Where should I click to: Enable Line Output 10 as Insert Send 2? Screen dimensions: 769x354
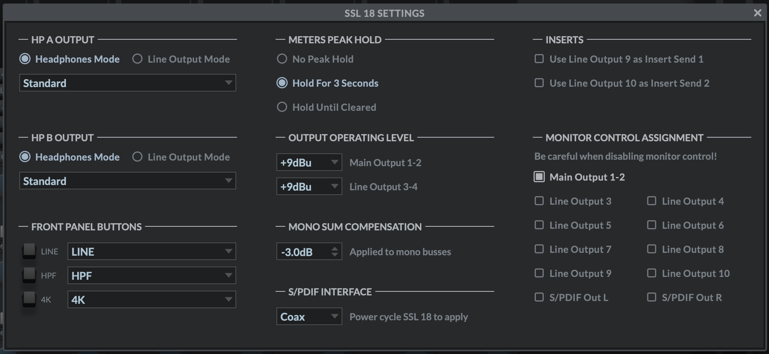539,83
